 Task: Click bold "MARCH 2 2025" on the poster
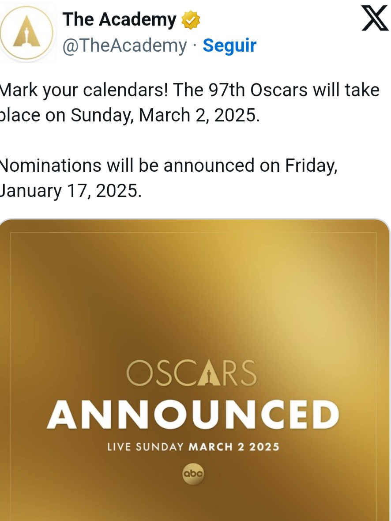click(x=234, y=446)
